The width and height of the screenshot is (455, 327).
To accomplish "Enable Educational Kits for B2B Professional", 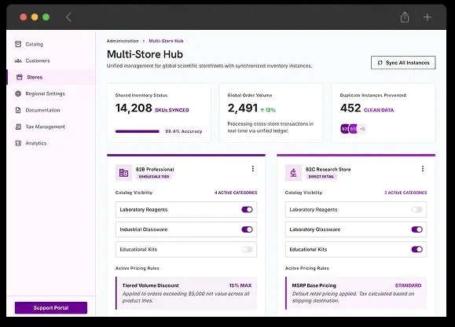I will click(x=248, y=249).
